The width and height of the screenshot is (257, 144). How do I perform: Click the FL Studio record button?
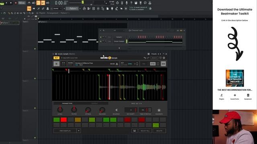(16, 3)
